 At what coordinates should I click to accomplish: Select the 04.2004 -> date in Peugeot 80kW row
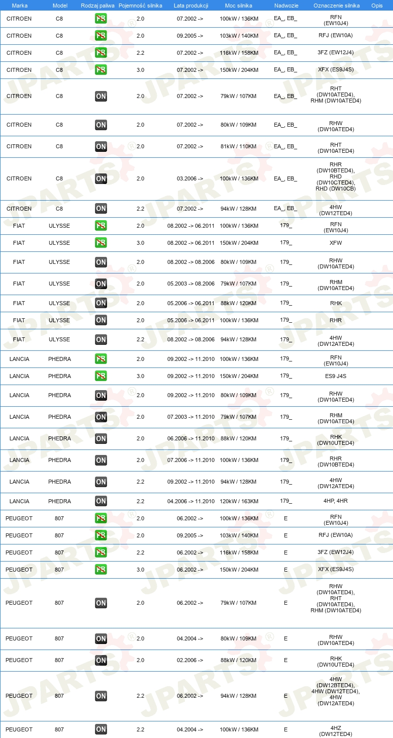click(190, 638)
